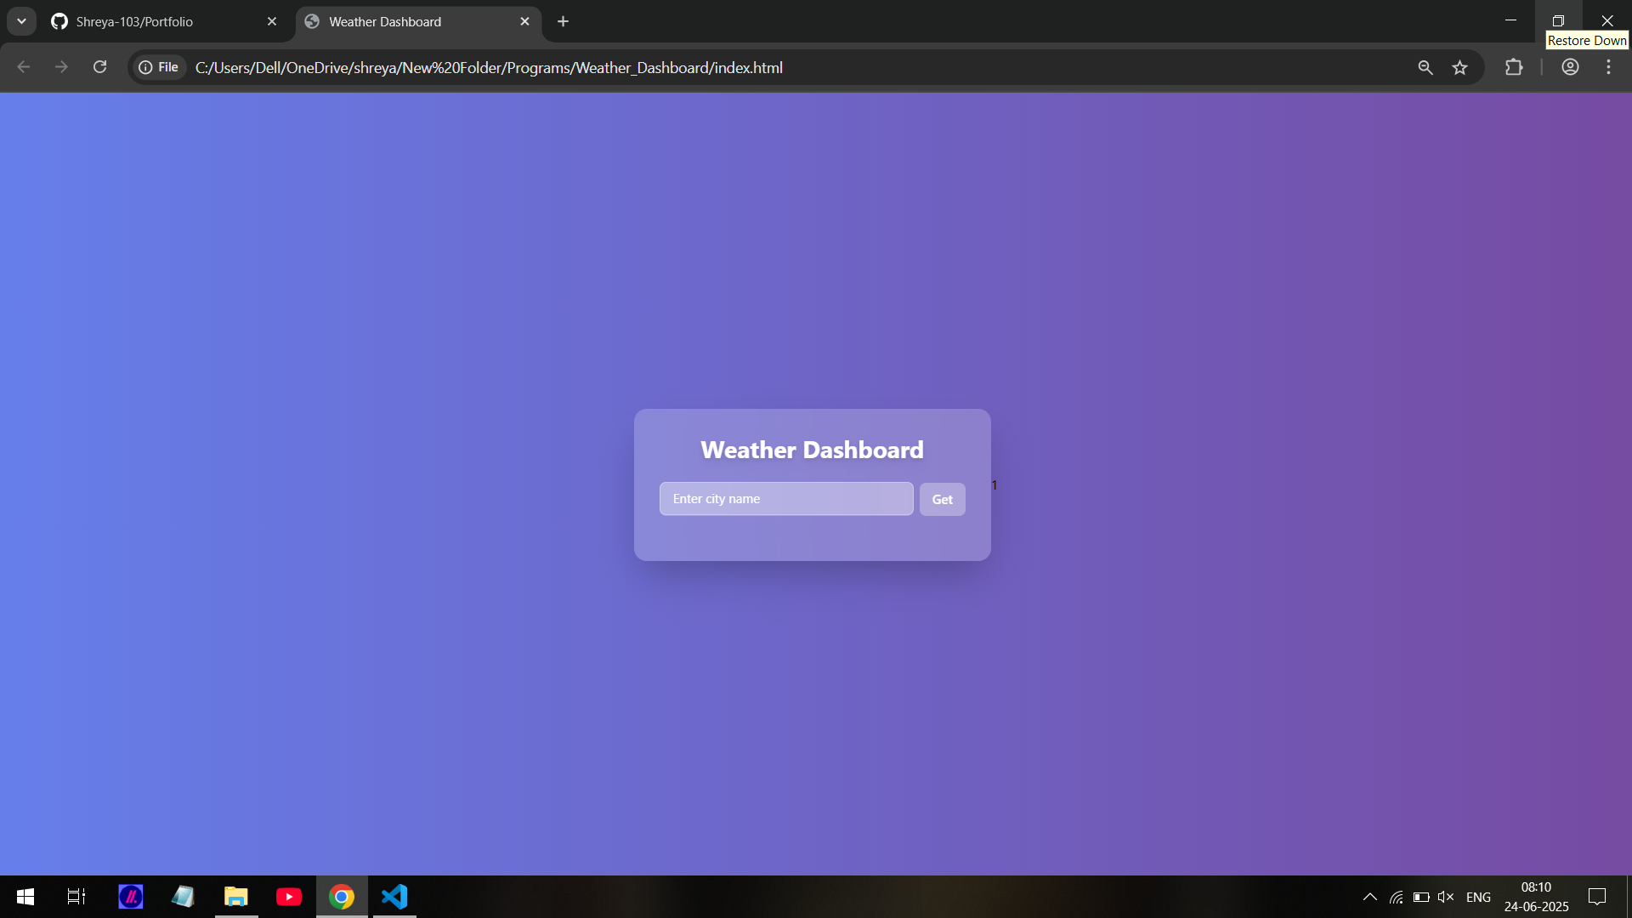Bookmark this page via the star icon
The width and height of the screenshot is (1632, 918).
(x=1460, y=67)
